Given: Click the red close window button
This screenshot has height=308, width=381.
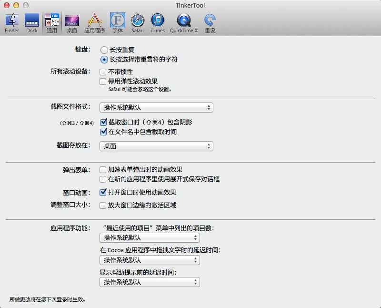Looking at the screenshot, I should 7,5.
